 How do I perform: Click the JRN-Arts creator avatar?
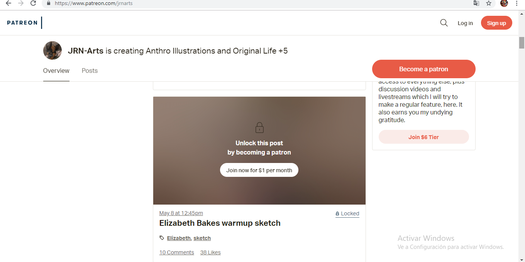pyautogui.click(x=52, y=50)
